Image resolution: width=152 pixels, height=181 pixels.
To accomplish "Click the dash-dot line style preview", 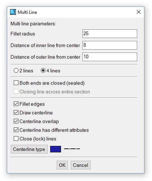I will [72, 149].
